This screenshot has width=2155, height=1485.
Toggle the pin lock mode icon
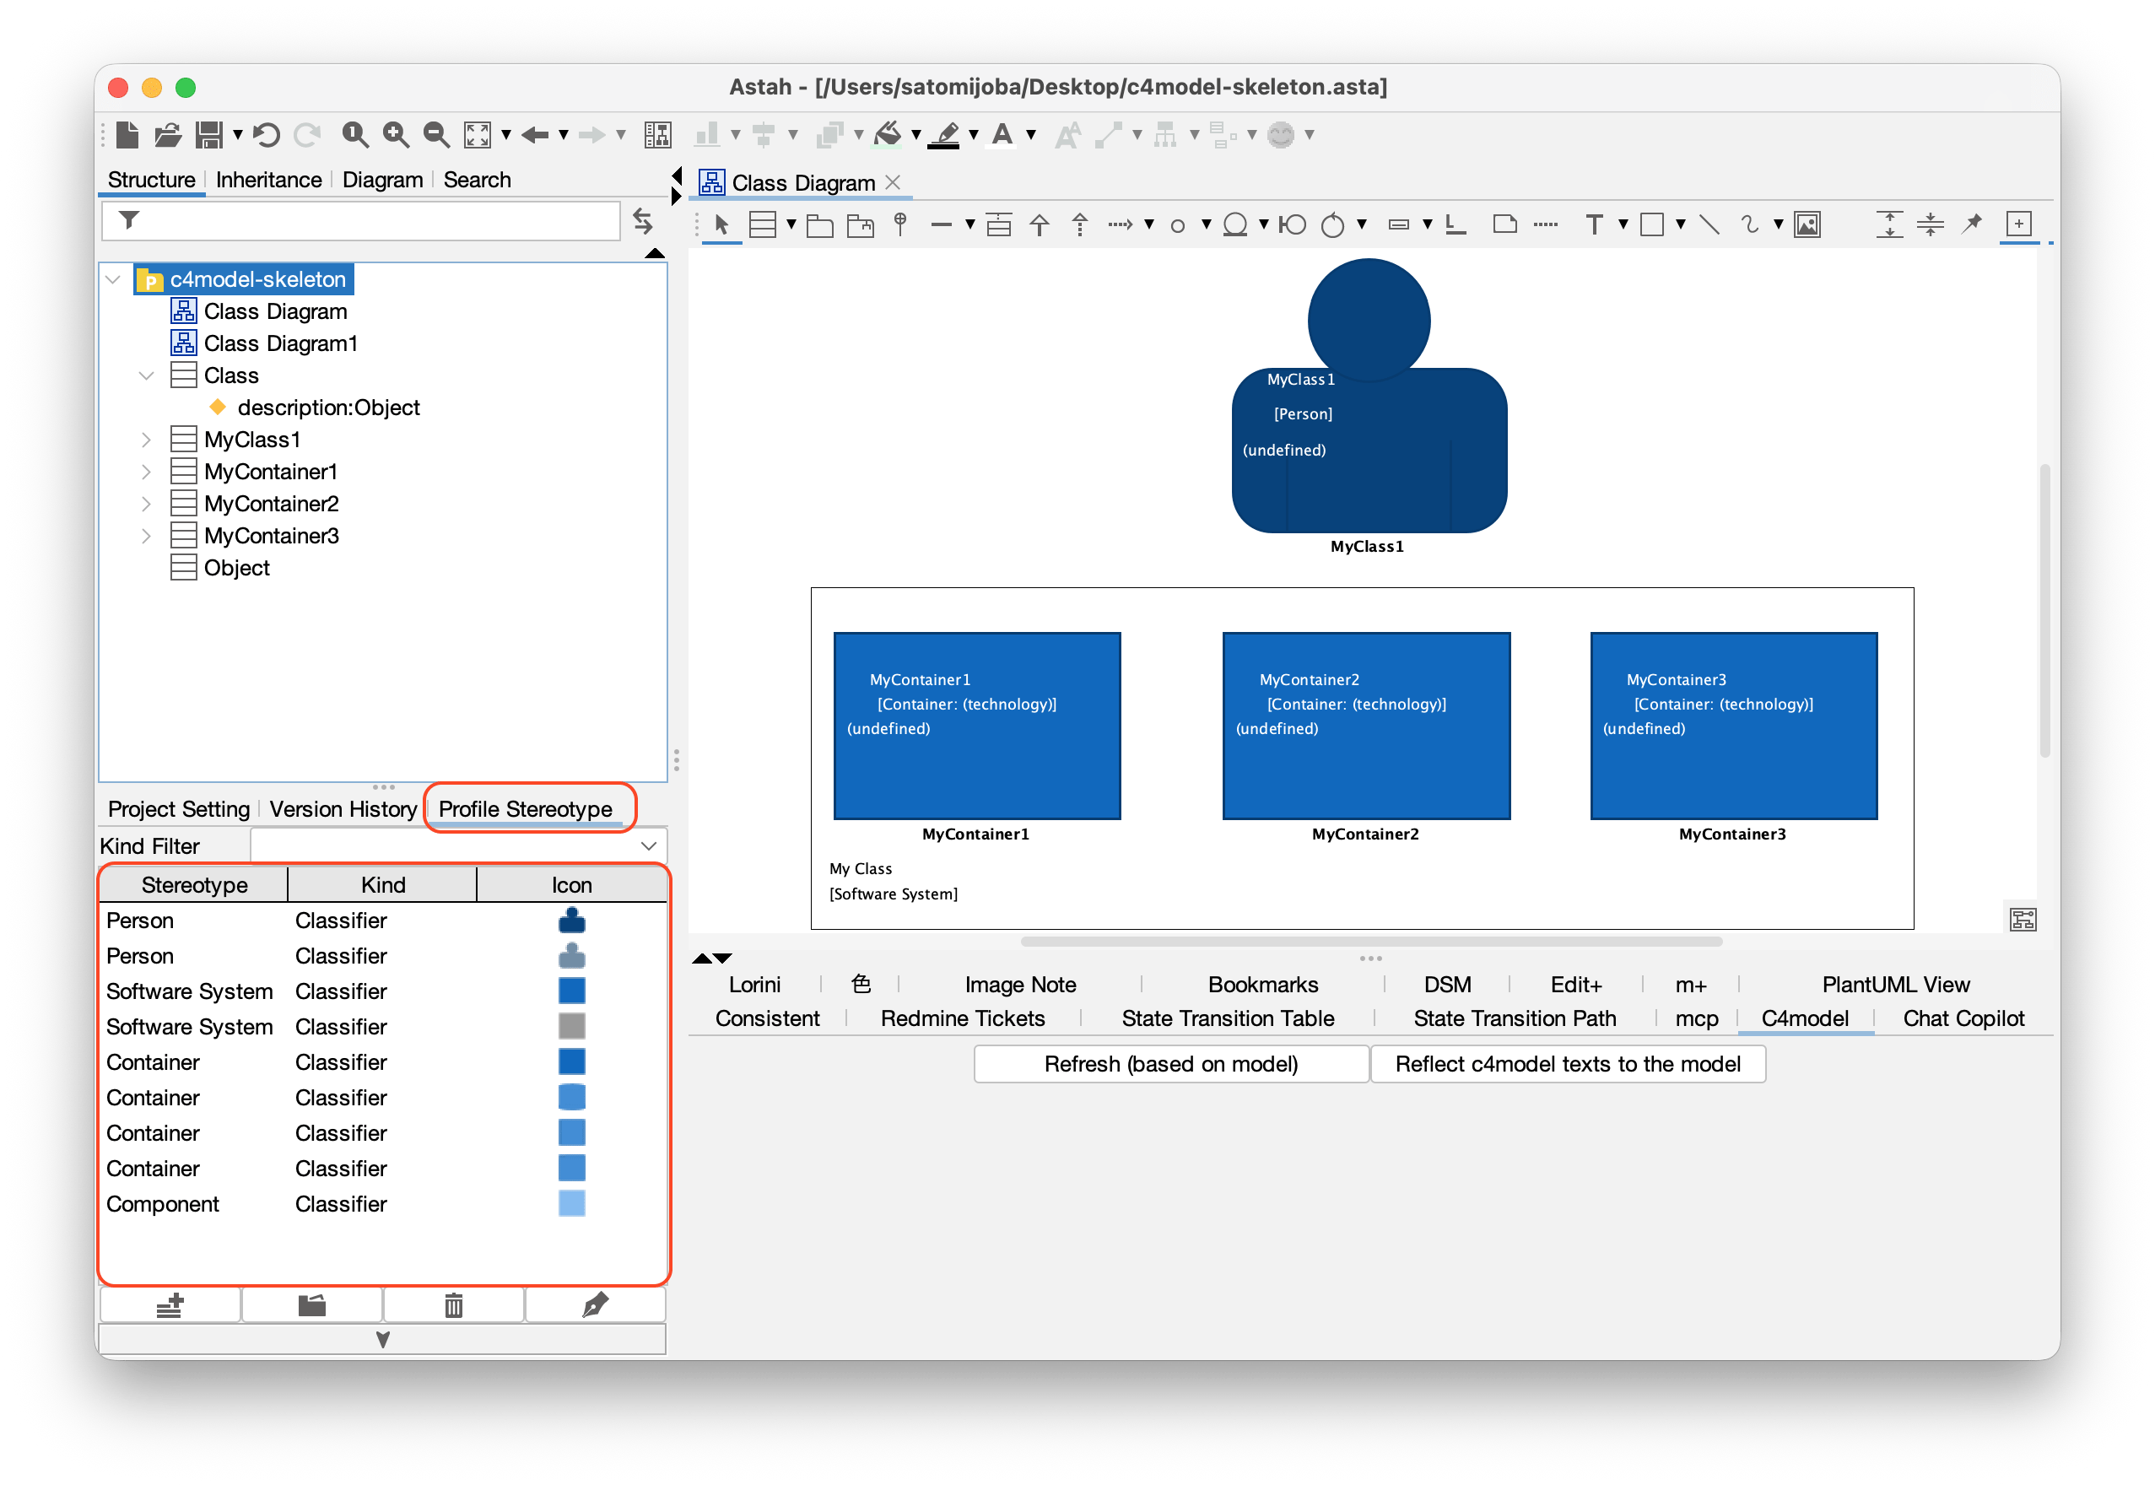pyautogui.click(x=1972, y=224)
